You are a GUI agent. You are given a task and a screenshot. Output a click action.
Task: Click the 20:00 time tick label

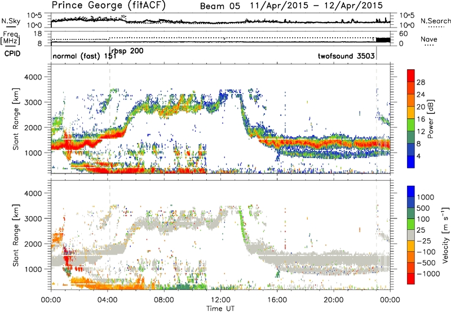click(333, 300)
